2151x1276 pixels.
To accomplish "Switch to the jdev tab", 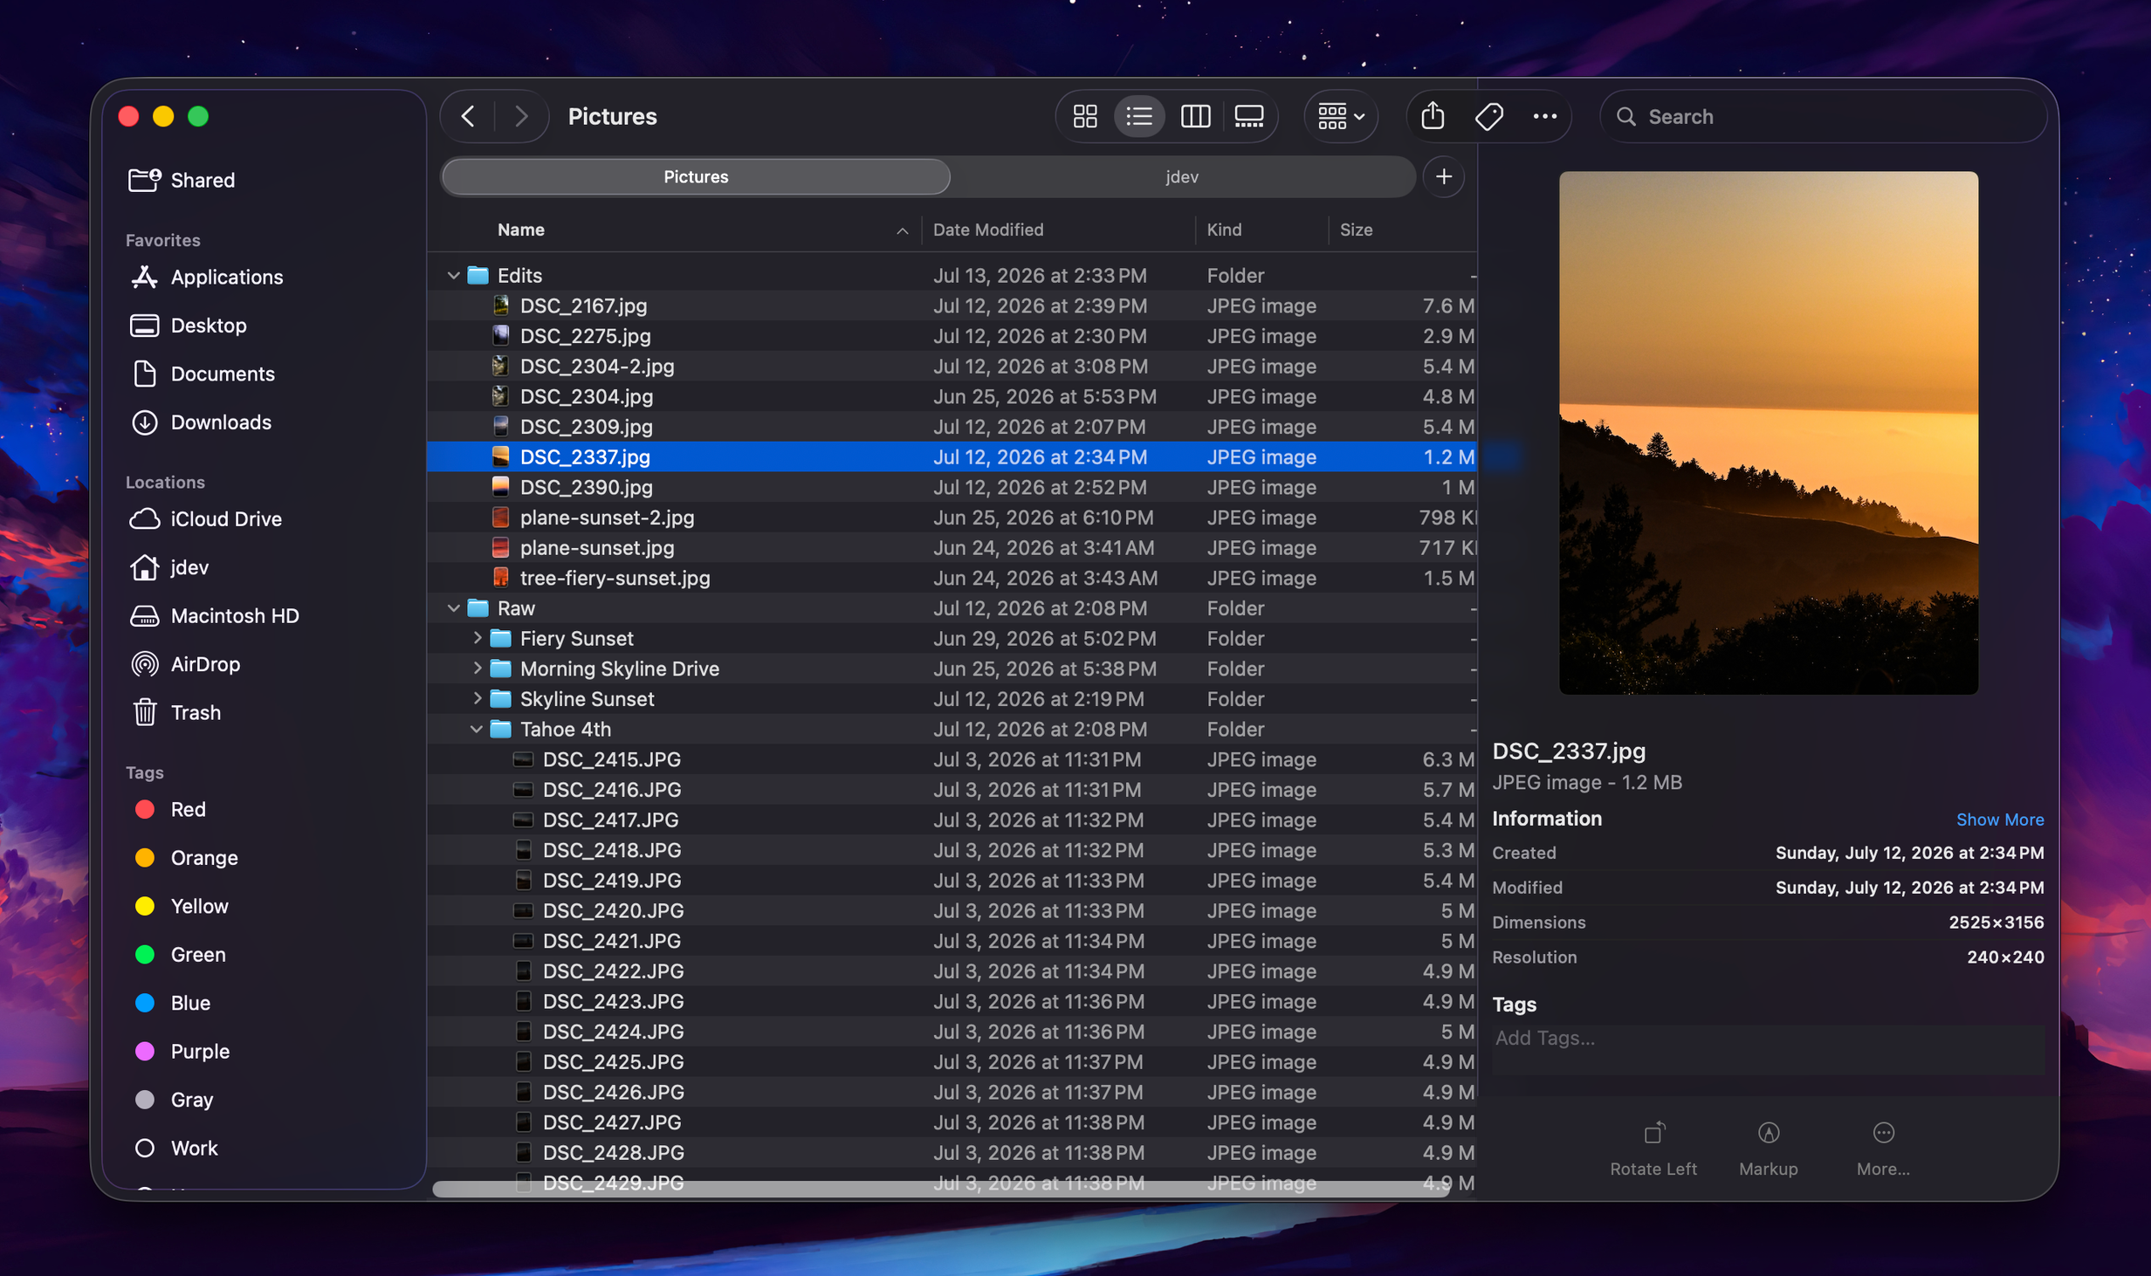I will [x=1182, y=176].
